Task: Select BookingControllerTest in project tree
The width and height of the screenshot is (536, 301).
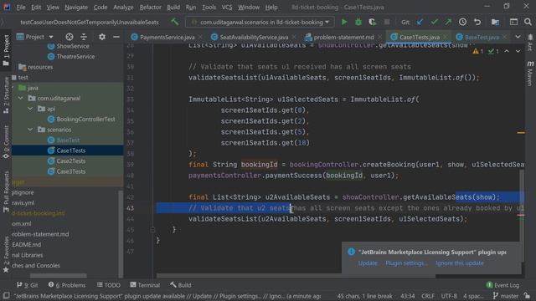Action: click(85, 119)
